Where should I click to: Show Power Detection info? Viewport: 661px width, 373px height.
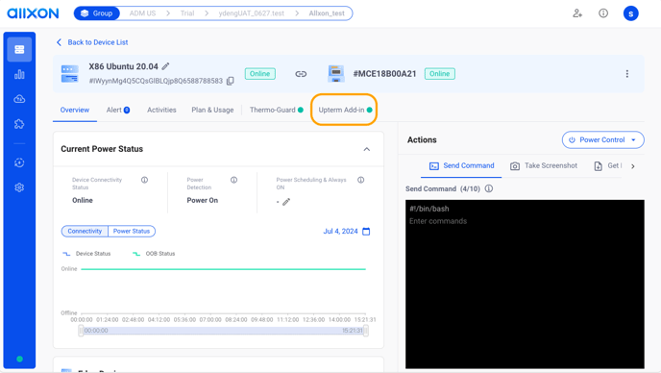click(234, 180)
